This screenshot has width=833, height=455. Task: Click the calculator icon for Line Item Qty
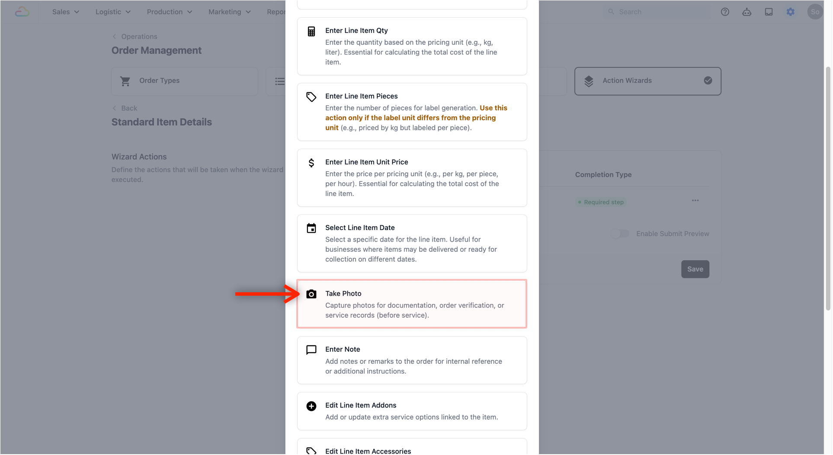click(311, 31)
